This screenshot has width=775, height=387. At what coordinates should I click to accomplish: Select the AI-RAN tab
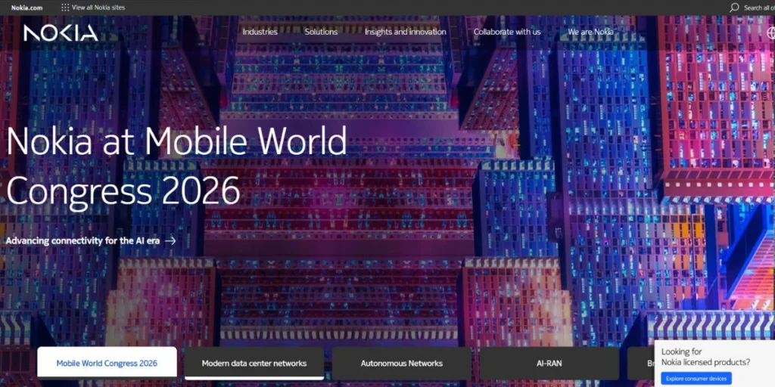click(549, 364)
